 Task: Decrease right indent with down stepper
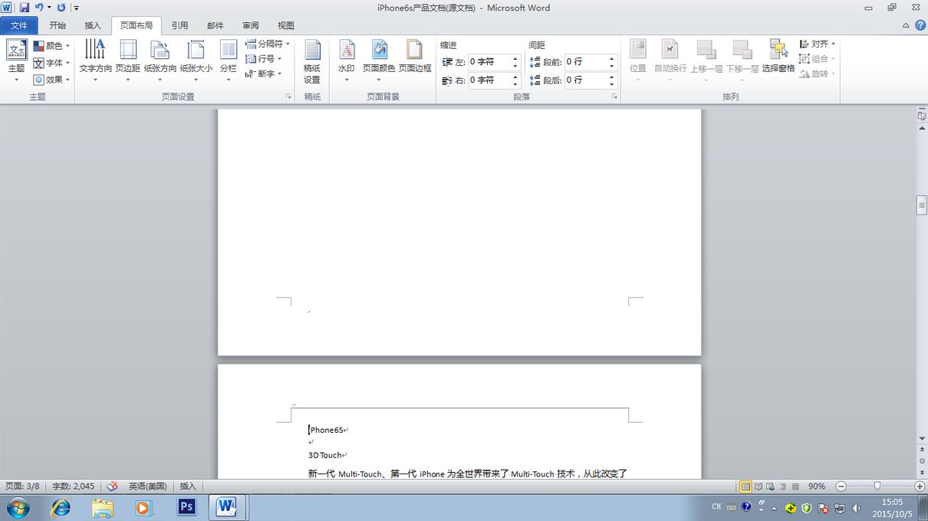[x=515, y=84]
